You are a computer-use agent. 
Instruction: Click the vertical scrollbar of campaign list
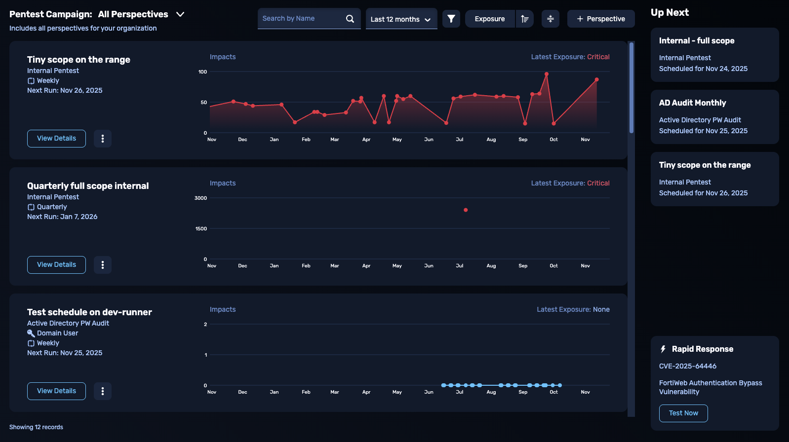tap(631, 89)
